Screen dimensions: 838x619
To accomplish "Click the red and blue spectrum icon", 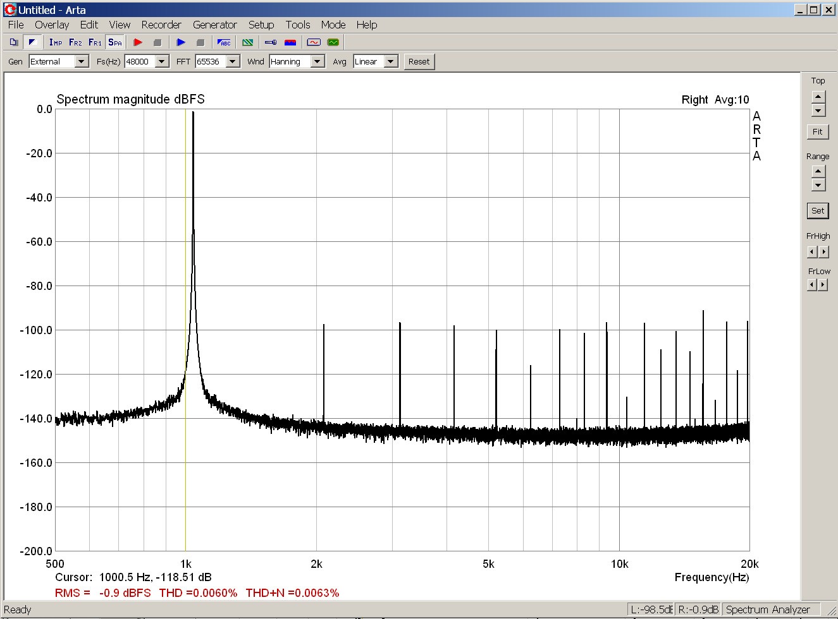I will point(290,42).
